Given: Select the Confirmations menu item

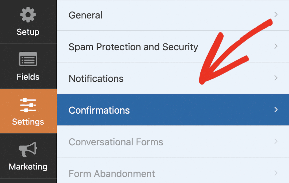Looking at the screenshot, I should pyautogui.click(x=99, y=110).
